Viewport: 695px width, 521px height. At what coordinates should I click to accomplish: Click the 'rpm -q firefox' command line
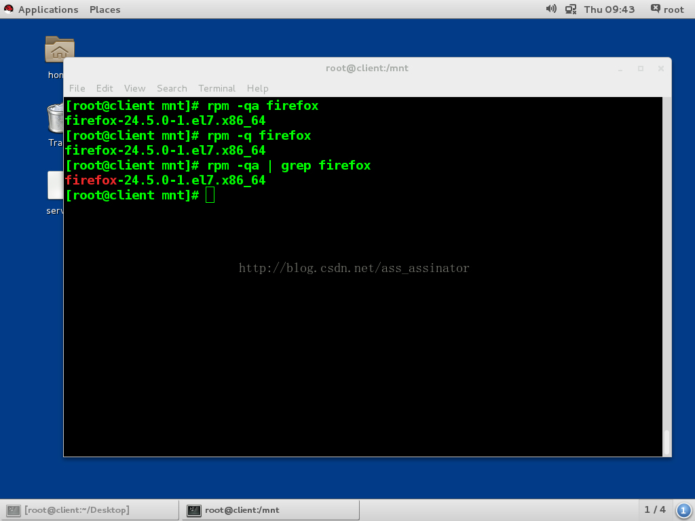[188, 136]
